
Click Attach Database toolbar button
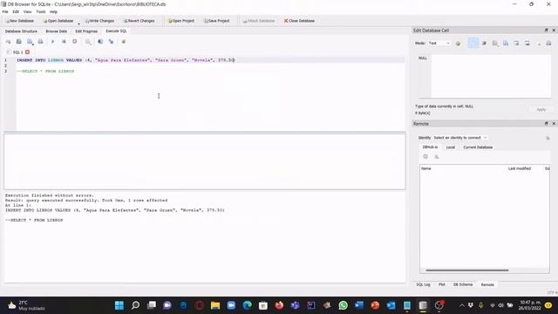click(x=259, y=21)
